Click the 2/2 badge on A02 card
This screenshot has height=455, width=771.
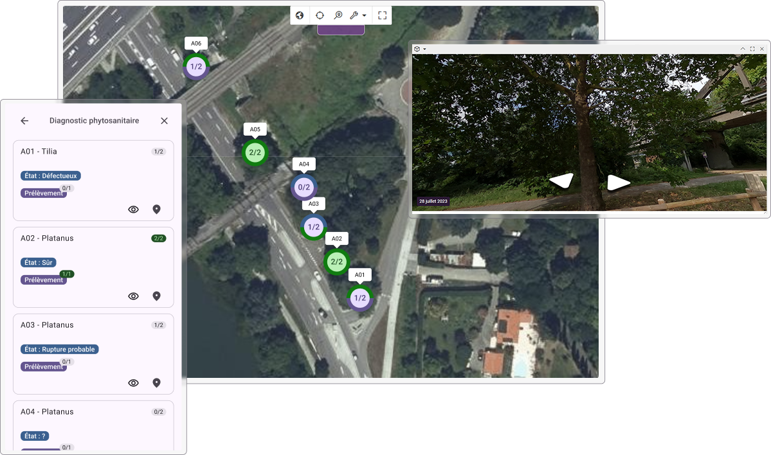[158, 238]
